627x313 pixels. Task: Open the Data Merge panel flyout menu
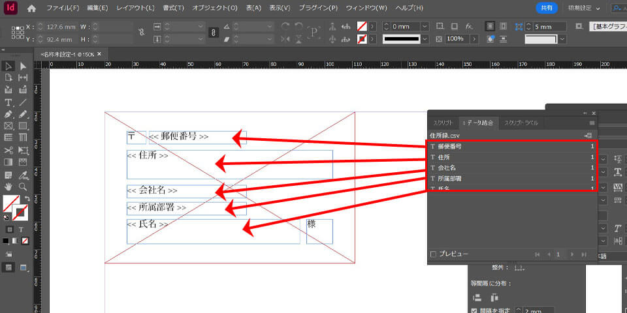(592, 123)
